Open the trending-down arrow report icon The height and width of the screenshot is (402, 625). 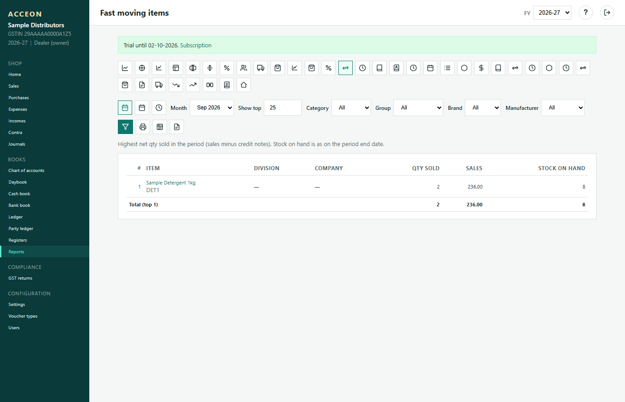[x=176, y=85]
